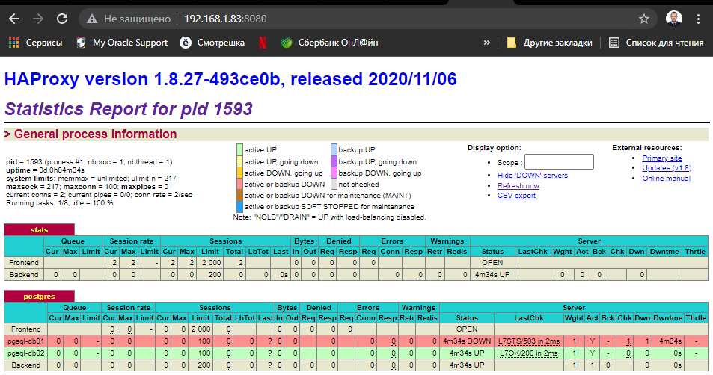The width and height of the screenshot is (713, 375).
Task: Click the Refresh now link
Action: tap(518, 186)
